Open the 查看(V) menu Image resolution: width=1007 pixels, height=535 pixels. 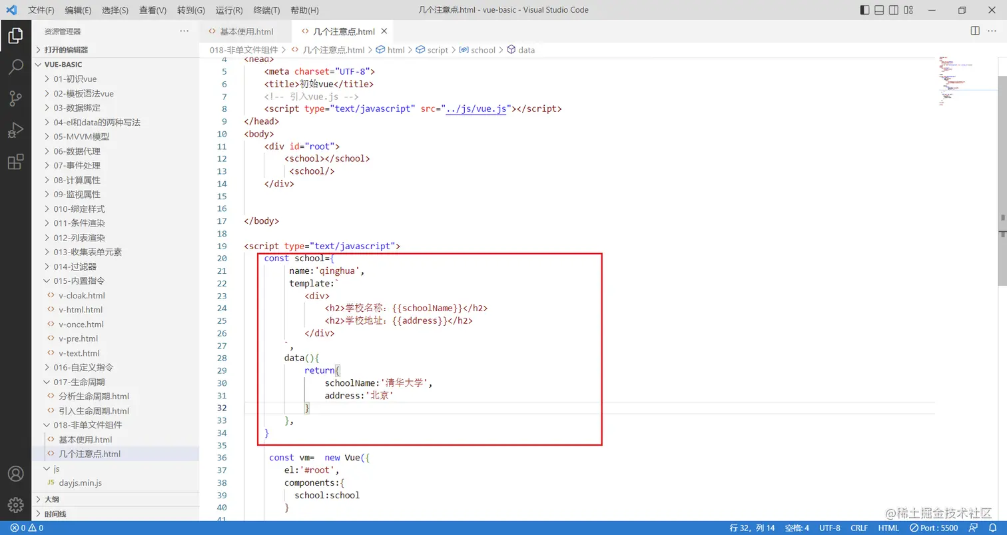click(x=153, y=10)
